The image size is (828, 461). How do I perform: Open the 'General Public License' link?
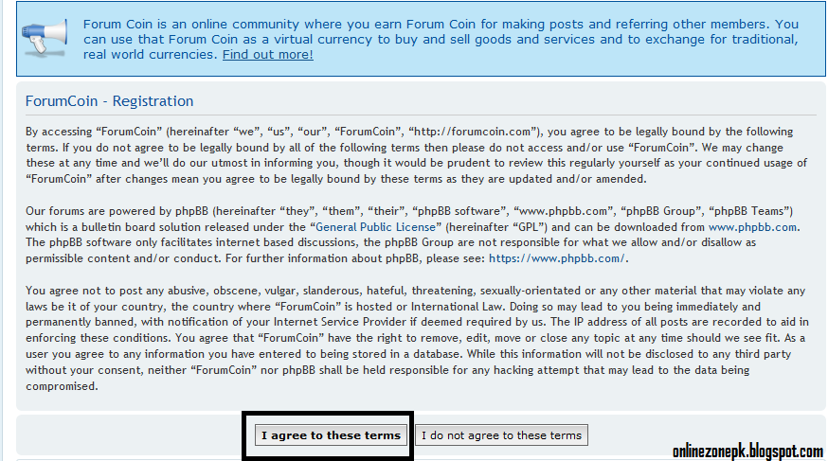(x=375, y=227)
